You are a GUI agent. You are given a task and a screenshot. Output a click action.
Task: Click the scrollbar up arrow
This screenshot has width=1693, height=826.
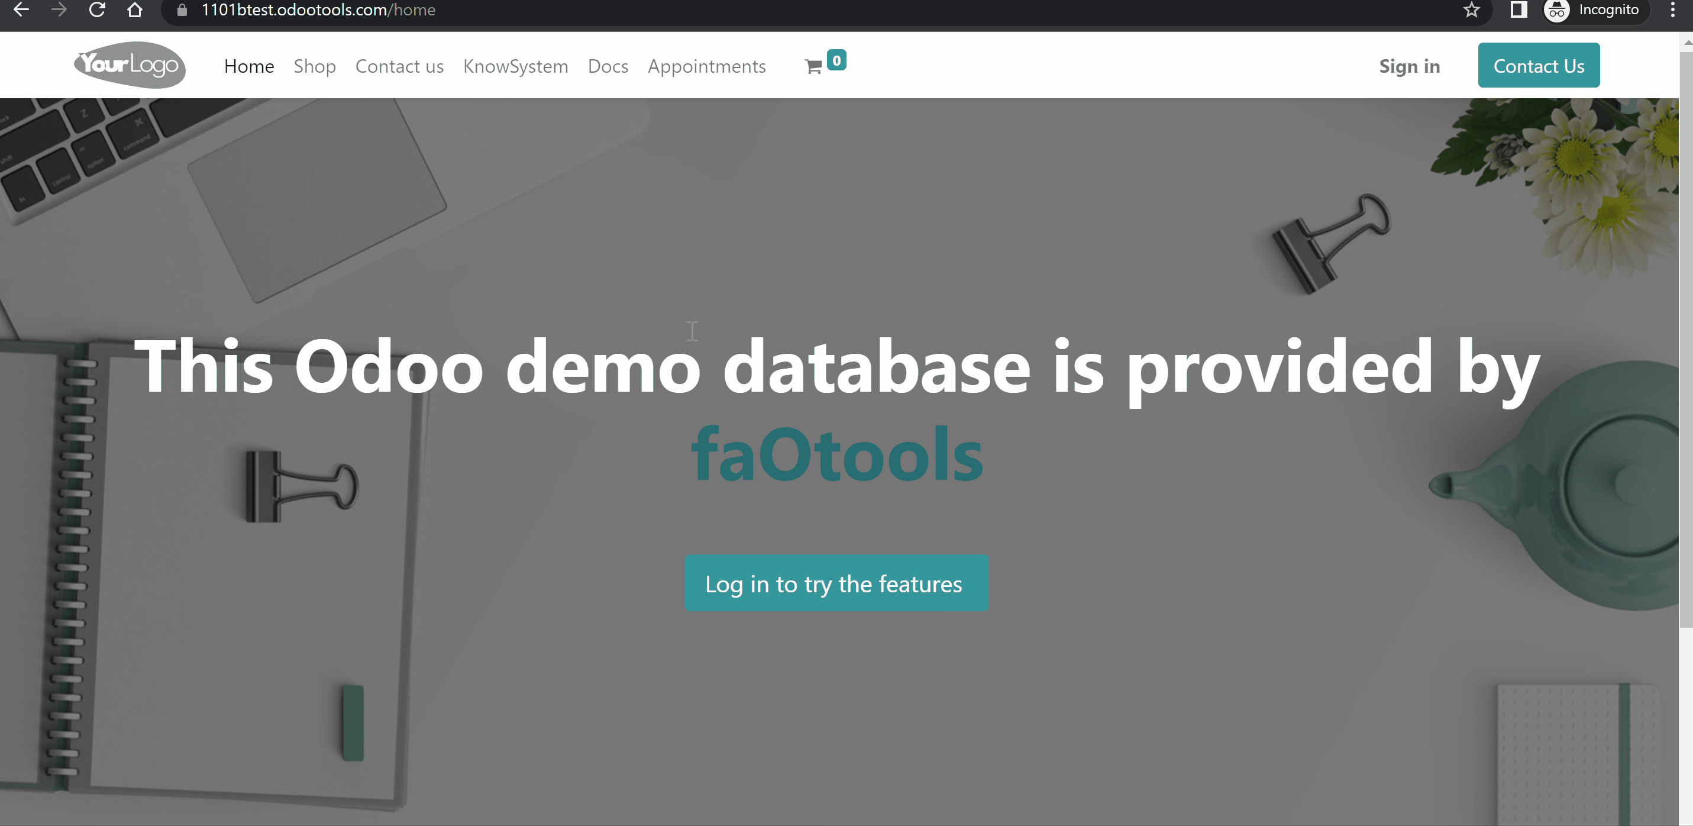coord(1687,43)
